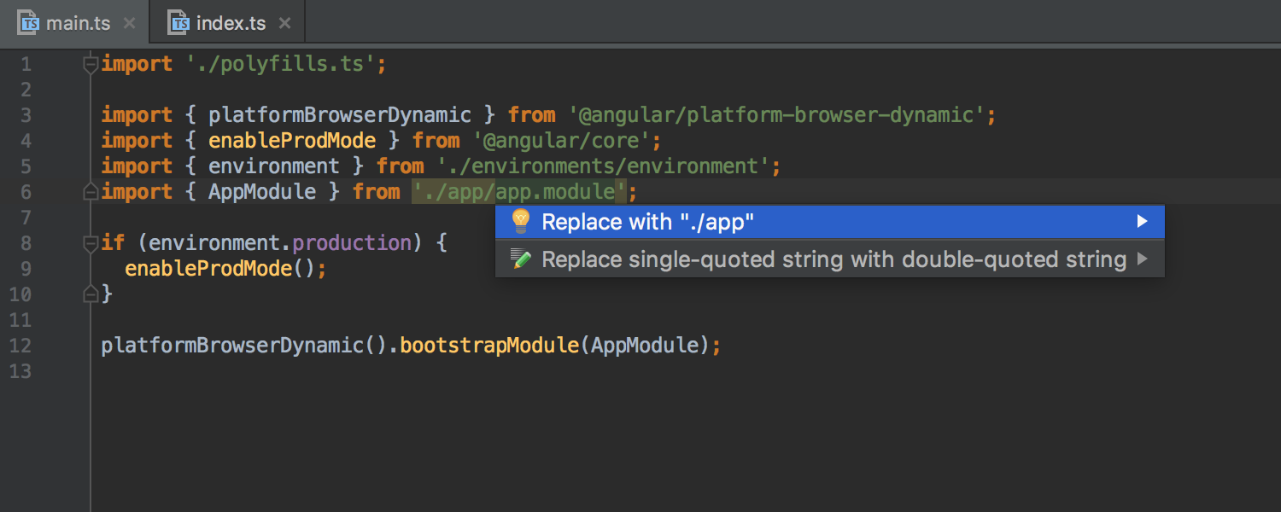Viewport: 1281px width, 512px height.
Task: Click the pencil icon beside Replace single-quoted string
Action: coord(520,259)
